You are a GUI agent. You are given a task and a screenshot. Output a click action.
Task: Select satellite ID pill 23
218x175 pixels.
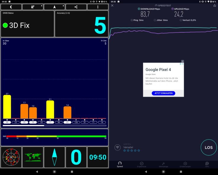[16, 122]
